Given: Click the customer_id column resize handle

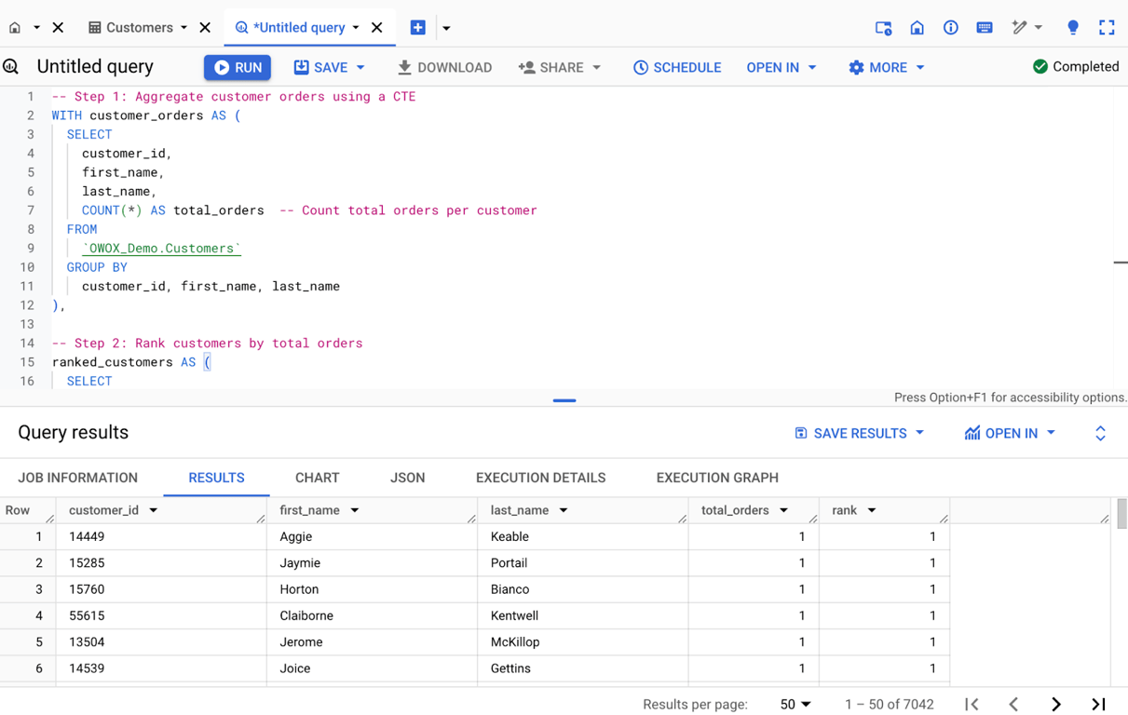Looking at the screenshot, I should tap(261, 519).
